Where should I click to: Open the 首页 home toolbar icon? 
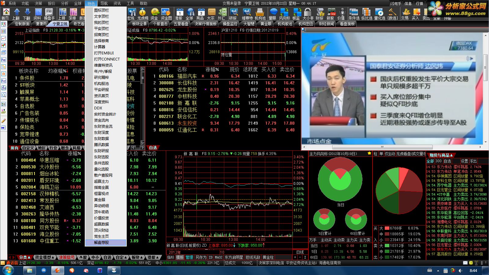6,14
